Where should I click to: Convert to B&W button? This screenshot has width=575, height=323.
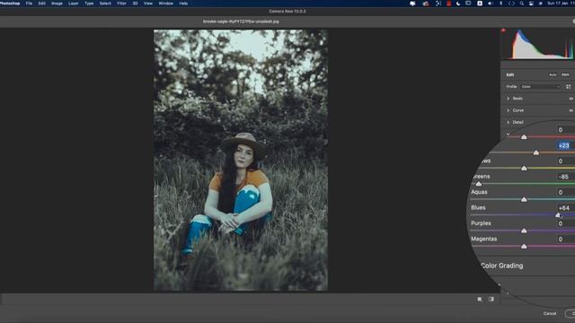point(565,74)
